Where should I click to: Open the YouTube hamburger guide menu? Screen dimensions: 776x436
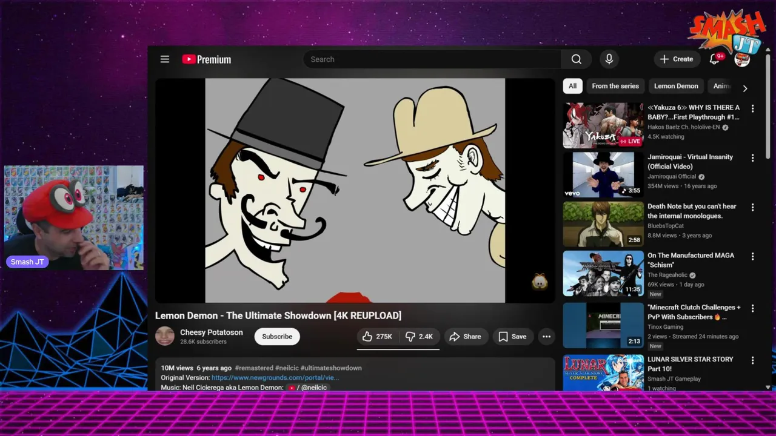(165, 59)
